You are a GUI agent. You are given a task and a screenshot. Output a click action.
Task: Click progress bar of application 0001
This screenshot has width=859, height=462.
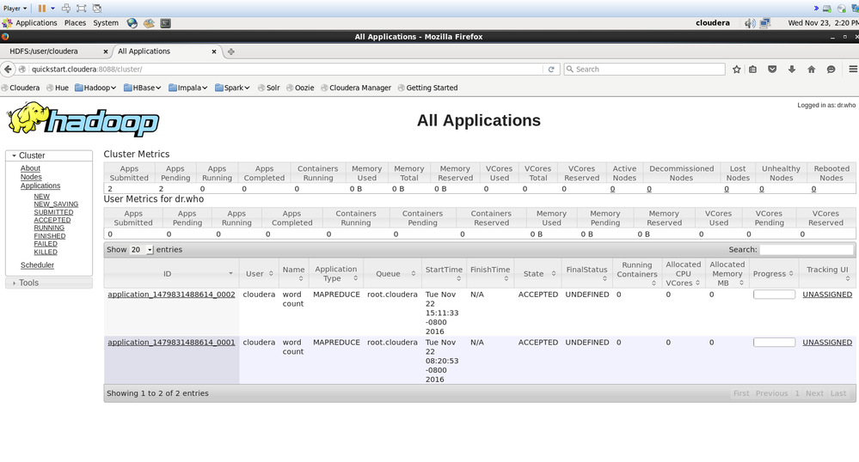tap(774, 342)
